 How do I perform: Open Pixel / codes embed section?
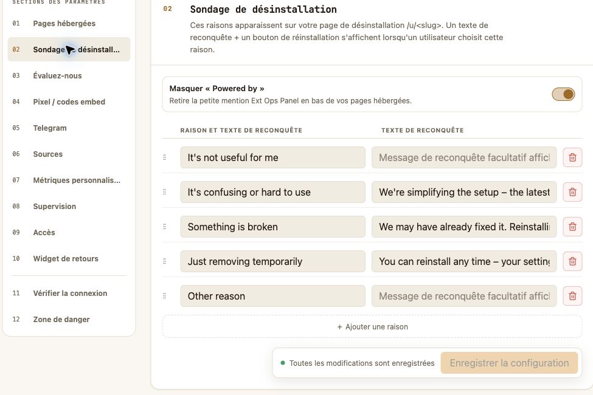[69, 101]
